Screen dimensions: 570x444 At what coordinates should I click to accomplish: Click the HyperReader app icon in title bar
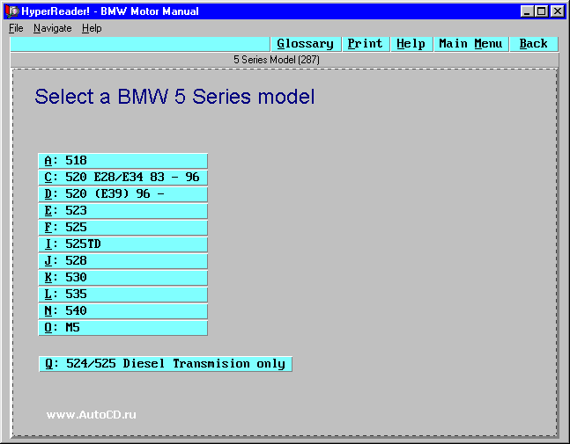point(11,11)
